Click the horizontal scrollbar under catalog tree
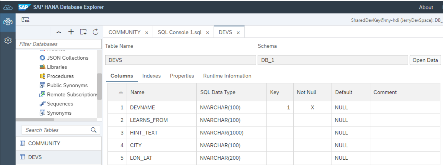Viewport: 443px width, 165px height. coord(35,120)
